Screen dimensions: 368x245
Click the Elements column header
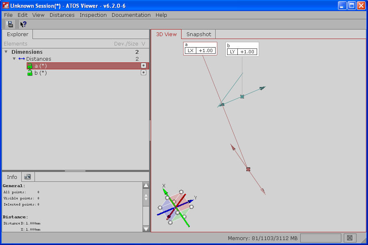click(x=16, y=44)
